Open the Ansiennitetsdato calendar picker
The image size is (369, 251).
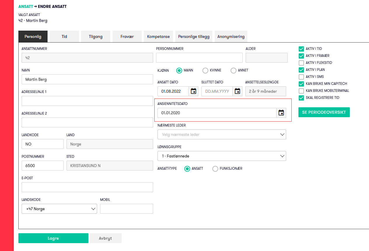click(281, 113)
